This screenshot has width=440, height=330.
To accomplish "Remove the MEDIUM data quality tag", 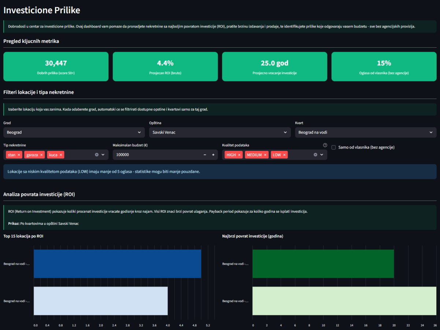I will click(x=265, y=155).
